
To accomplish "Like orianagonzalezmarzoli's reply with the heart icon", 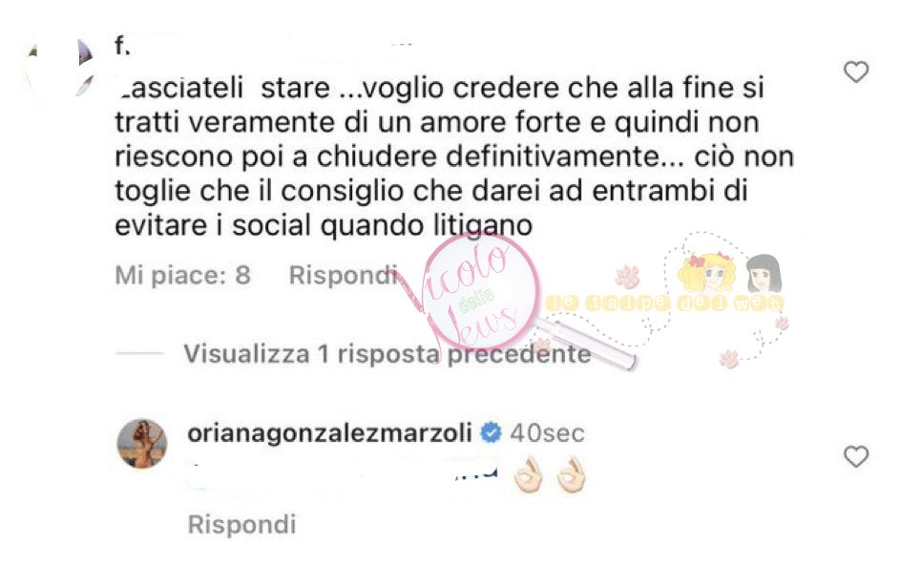I will tap(856, 456).
